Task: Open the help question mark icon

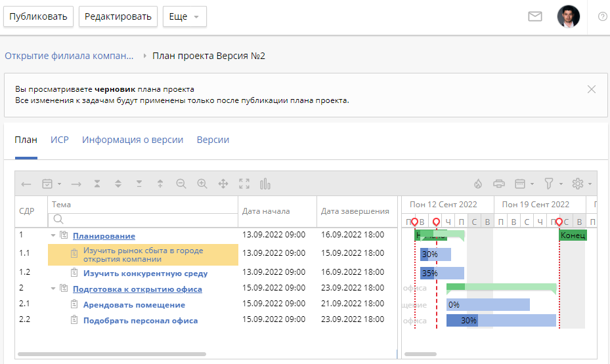Action: pyautogui.click(x=602, y=16)
